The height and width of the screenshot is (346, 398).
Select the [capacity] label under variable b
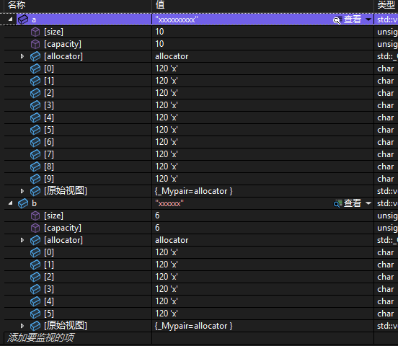click(63, 229)
